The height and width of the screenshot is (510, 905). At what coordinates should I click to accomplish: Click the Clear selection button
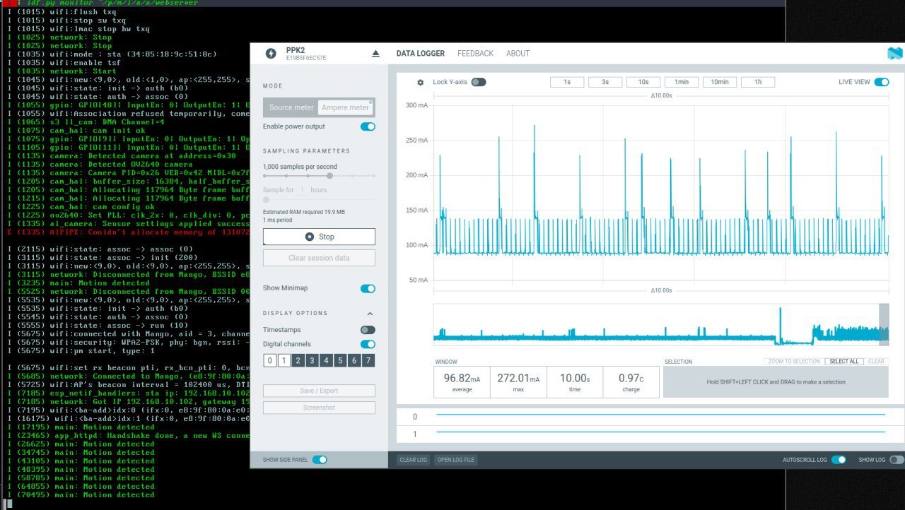click(x=876, y=362)
